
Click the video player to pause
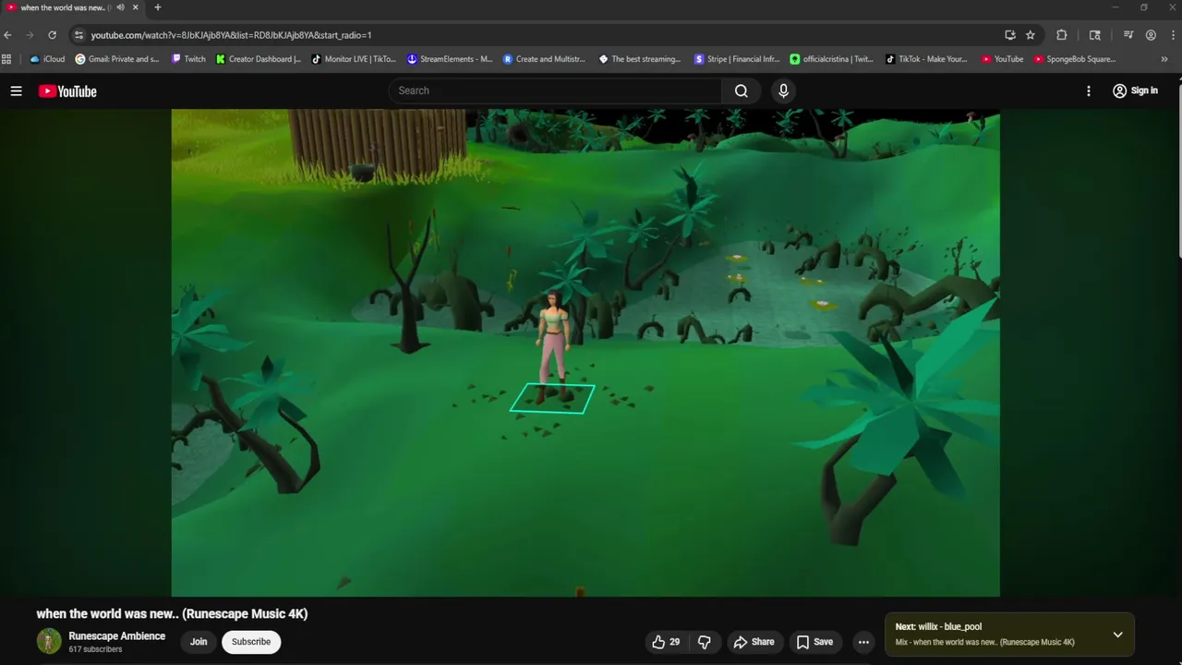(585, 353)
